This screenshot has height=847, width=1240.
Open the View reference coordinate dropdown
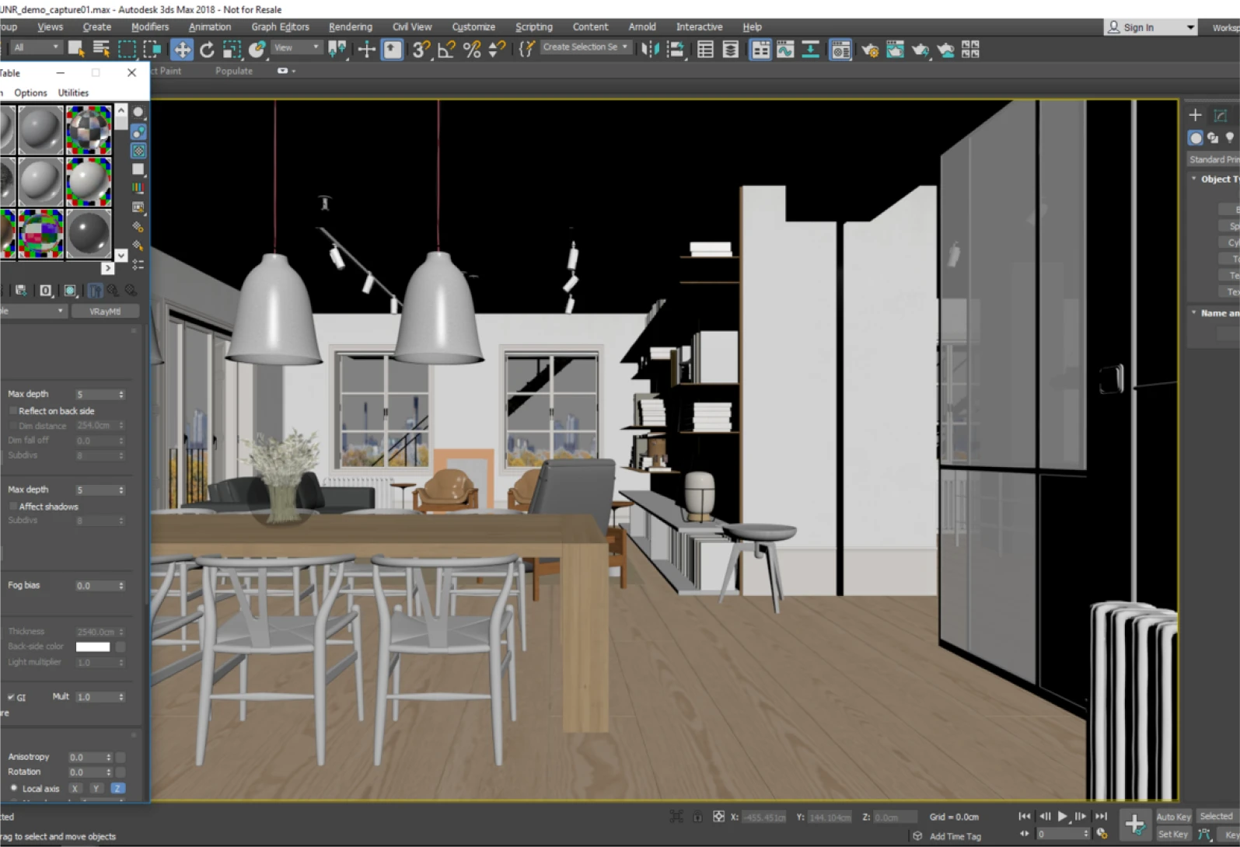point(296,47)
